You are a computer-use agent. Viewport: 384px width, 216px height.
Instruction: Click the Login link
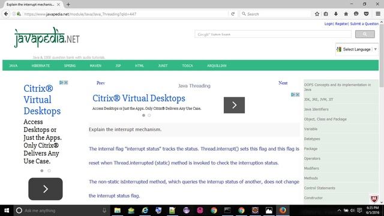pyautogui.click(x=329, y=24)
